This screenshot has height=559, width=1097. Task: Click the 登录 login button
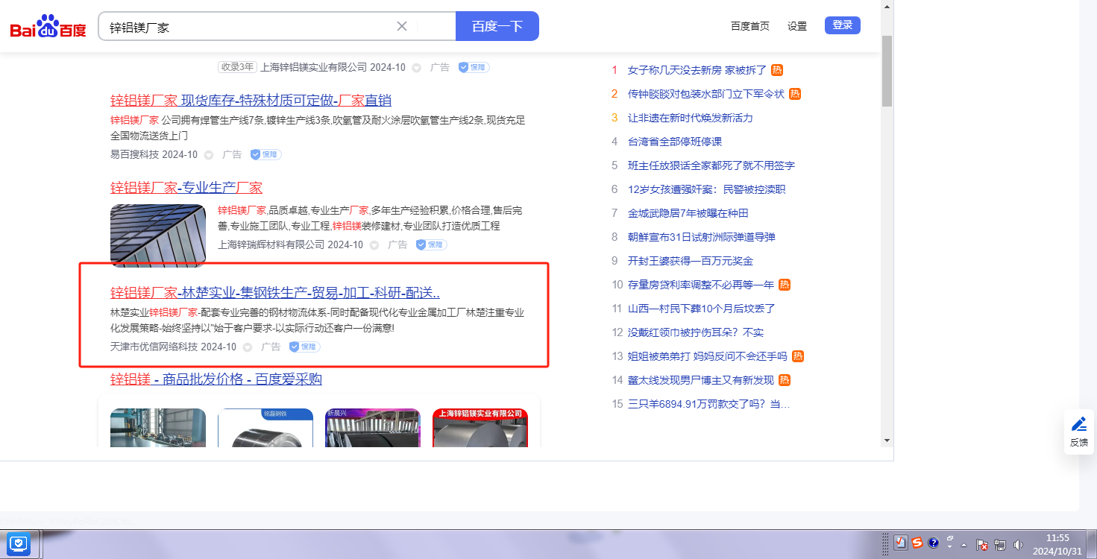pos(842,25)
